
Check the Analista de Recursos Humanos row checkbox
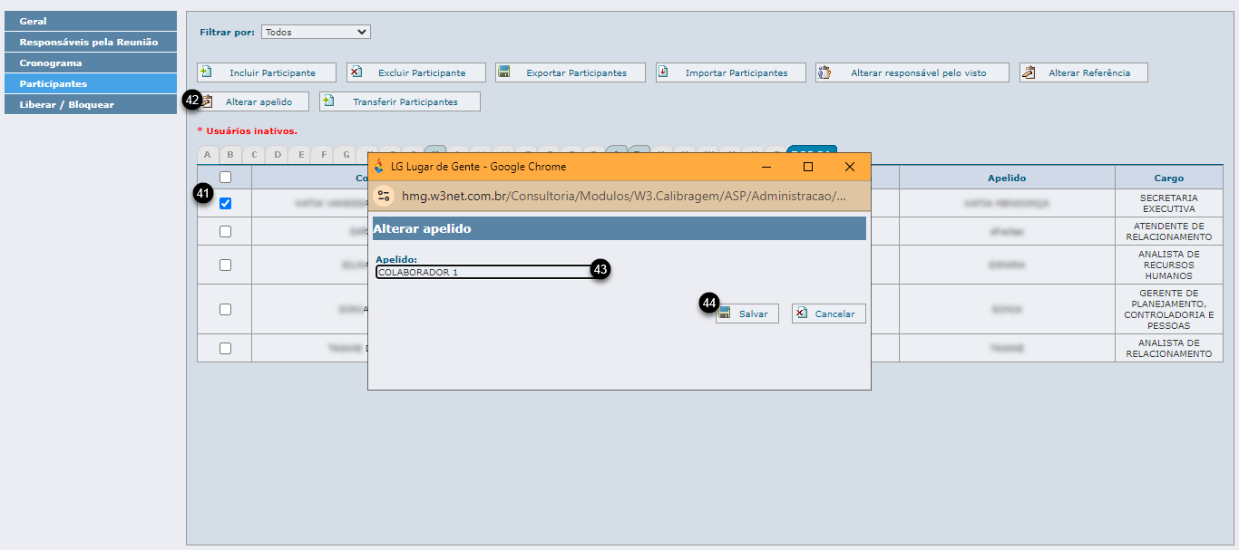tap(226, 265)
